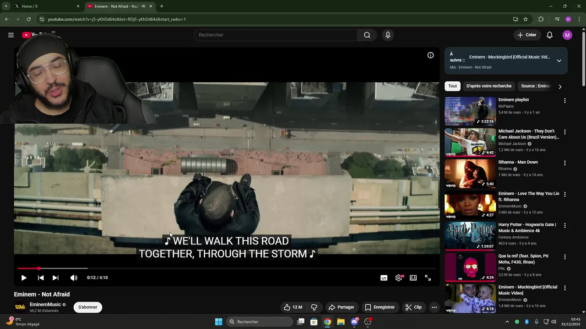
Task: Open Que la mif video title
Action: (x=523, y=259)
